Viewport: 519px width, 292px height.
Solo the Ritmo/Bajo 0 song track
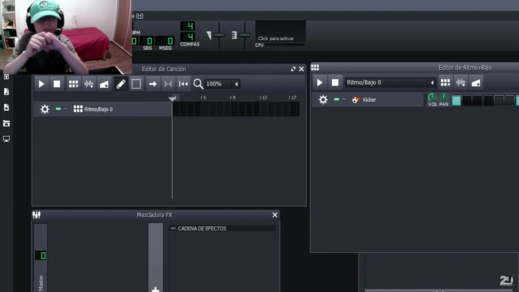tap(66, 109)
